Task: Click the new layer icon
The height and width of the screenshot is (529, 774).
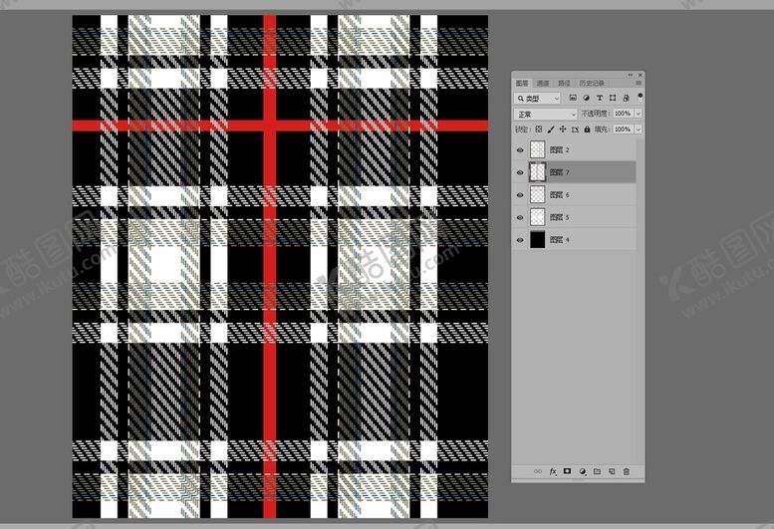Action: pyautogui.click(x=612, y=471)
